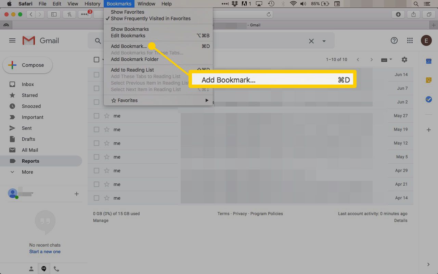Open Privacy link in footer

240,214
